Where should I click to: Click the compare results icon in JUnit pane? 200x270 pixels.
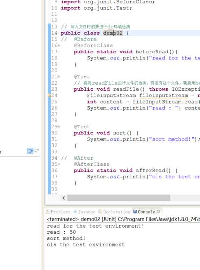pos(37,151)
